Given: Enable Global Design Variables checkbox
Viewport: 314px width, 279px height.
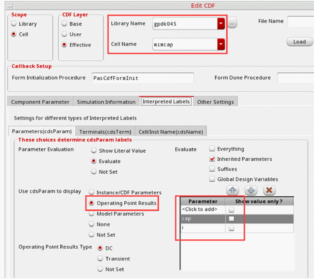Looking at the screenshot, I should (212, 179).
